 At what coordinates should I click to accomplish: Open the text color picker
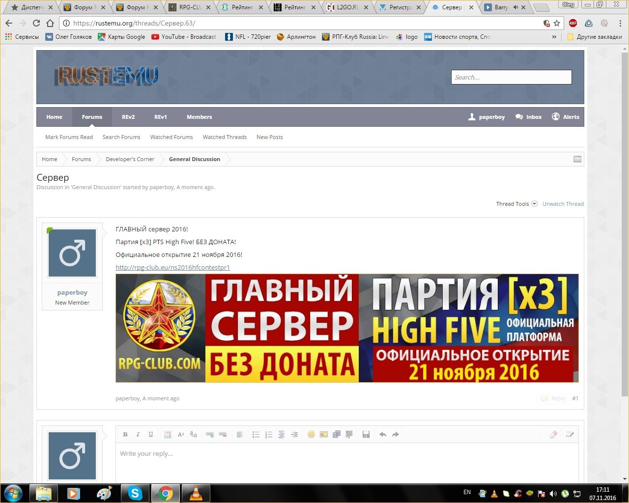click(x=168, y=434)
